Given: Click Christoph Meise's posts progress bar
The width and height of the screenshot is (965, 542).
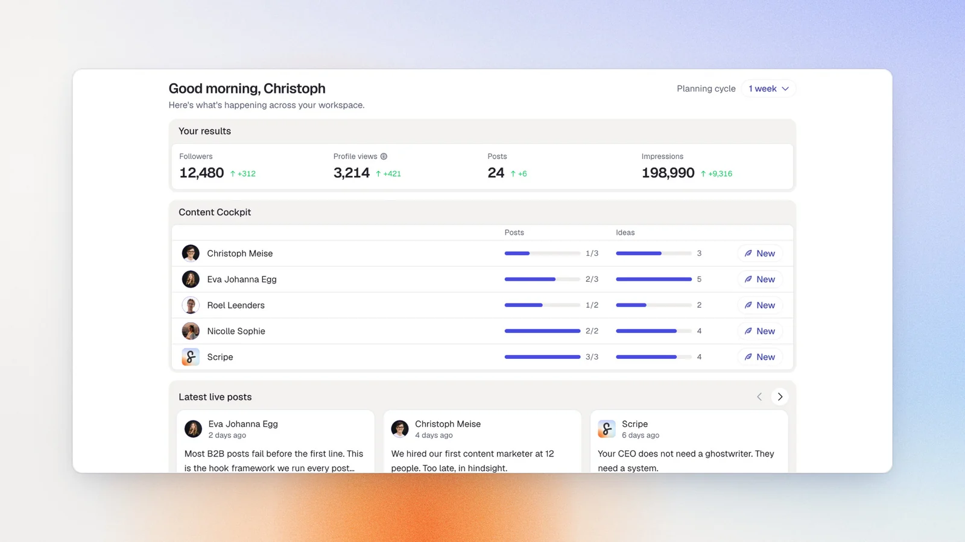Looking at the screenshot, I should pos(542,254).
